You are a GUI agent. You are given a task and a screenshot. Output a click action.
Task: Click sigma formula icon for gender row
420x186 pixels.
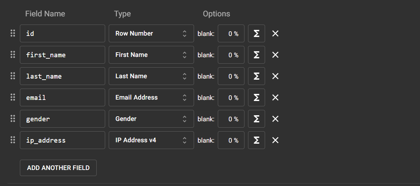[256, 119]
